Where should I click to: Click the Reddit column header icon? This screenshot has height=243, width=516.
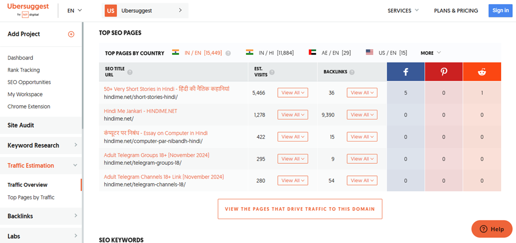click(x=482, y=72)
